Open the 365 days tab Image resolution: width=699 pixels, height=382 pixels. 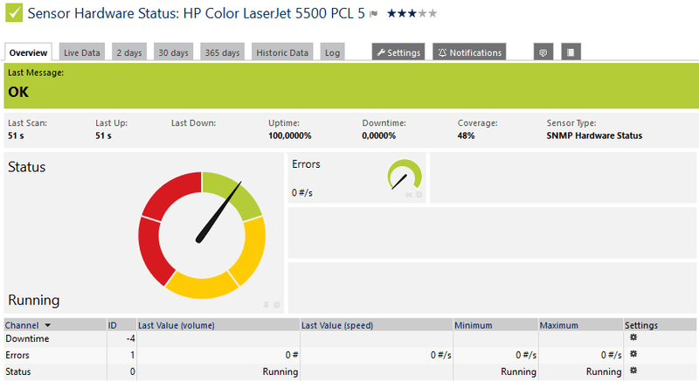click(x=223, y=52)
